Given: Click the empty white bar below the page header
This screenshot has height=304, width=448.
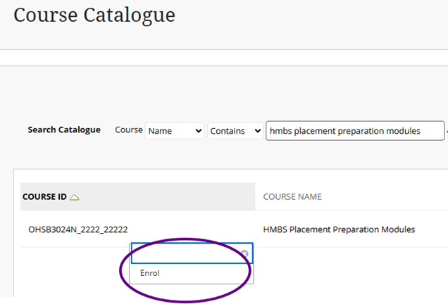Looking at the screenshot, I should point(224,58).
